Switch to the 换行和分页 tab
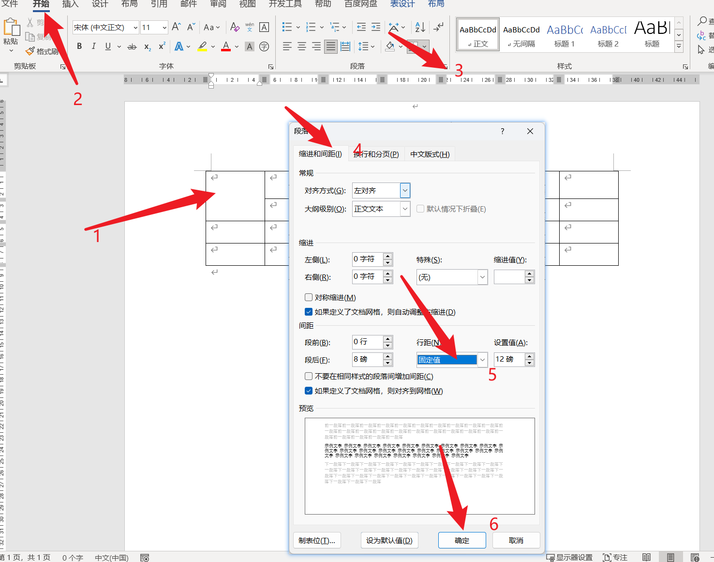This screenshot has height=562, width=714. pyautogui.click(x=376, y=154)
